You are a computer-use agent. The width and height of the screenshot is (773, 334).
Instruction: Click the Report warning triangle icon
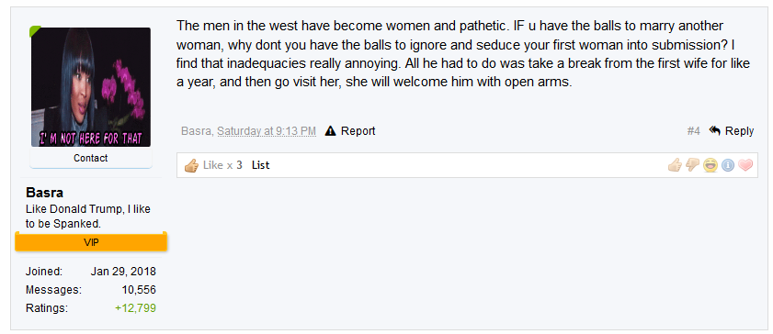pyautogui.click(x=330, y=131)
